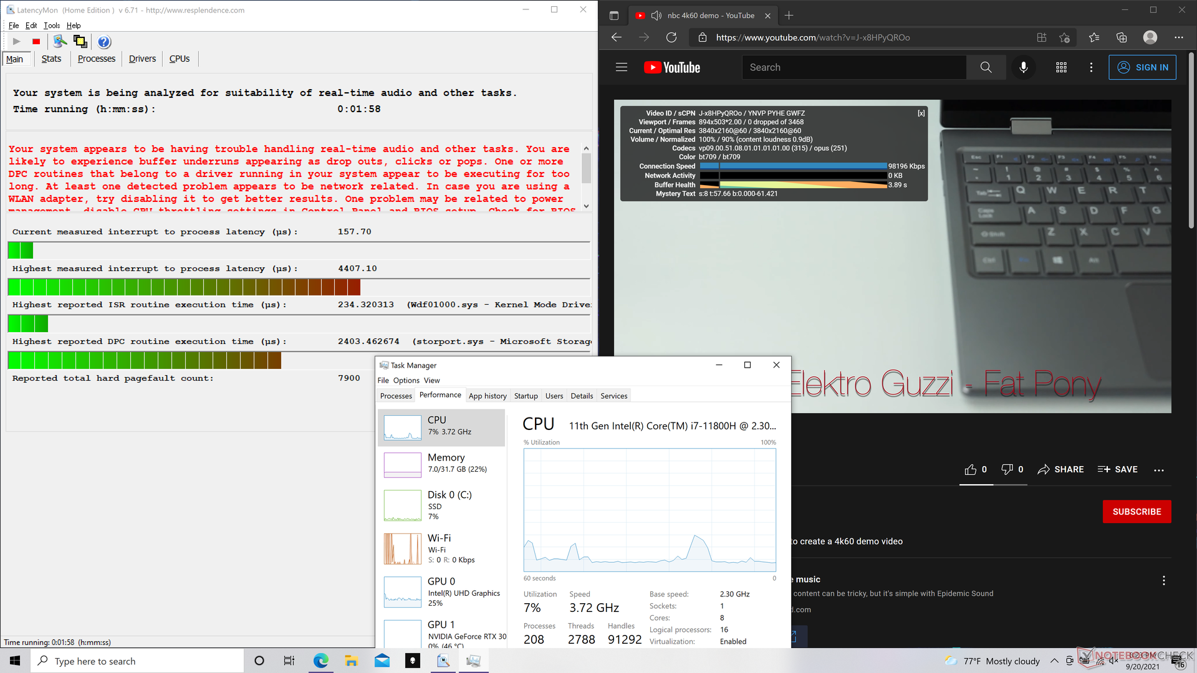
Task: Switch to the Drivers tab in LatencyMon
Action: click(x=142, y=59)
